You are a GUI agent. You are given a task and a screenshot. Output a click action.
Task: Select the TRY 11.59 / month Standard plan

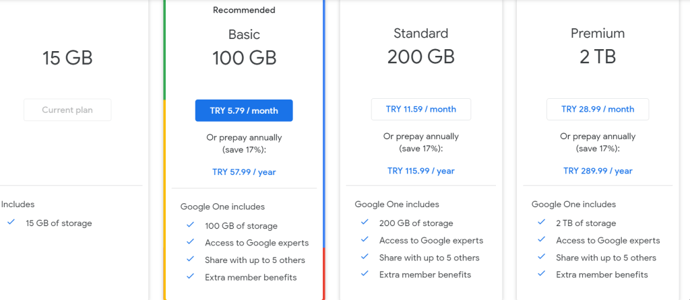(x=420, y=109)
